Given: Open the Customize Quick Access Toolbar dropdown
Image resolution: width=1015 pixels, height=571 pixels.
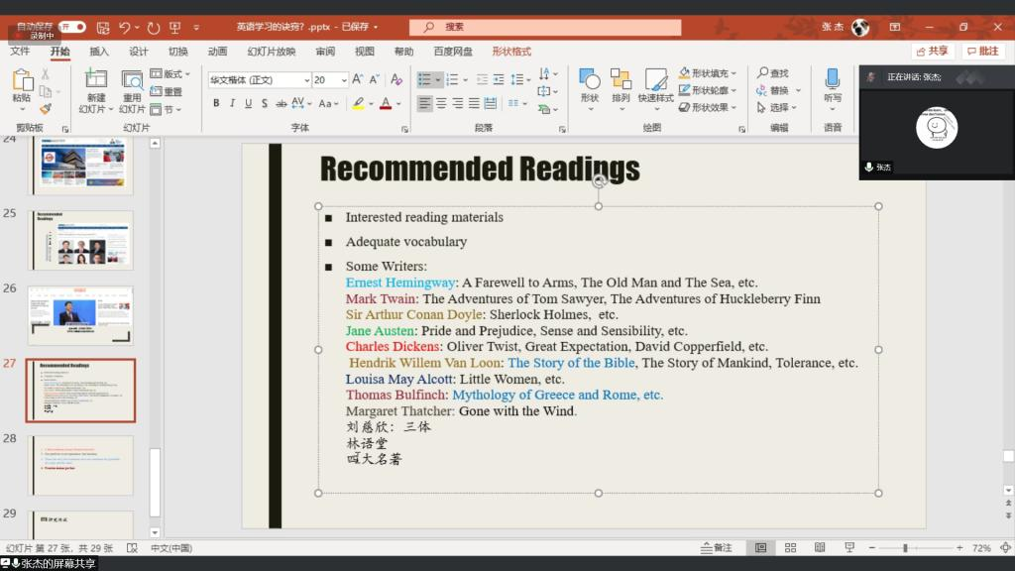Looking at the screenshot, I should click(196, 27).
